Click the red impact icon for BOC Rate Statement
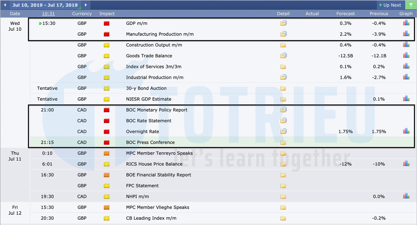 106,120
